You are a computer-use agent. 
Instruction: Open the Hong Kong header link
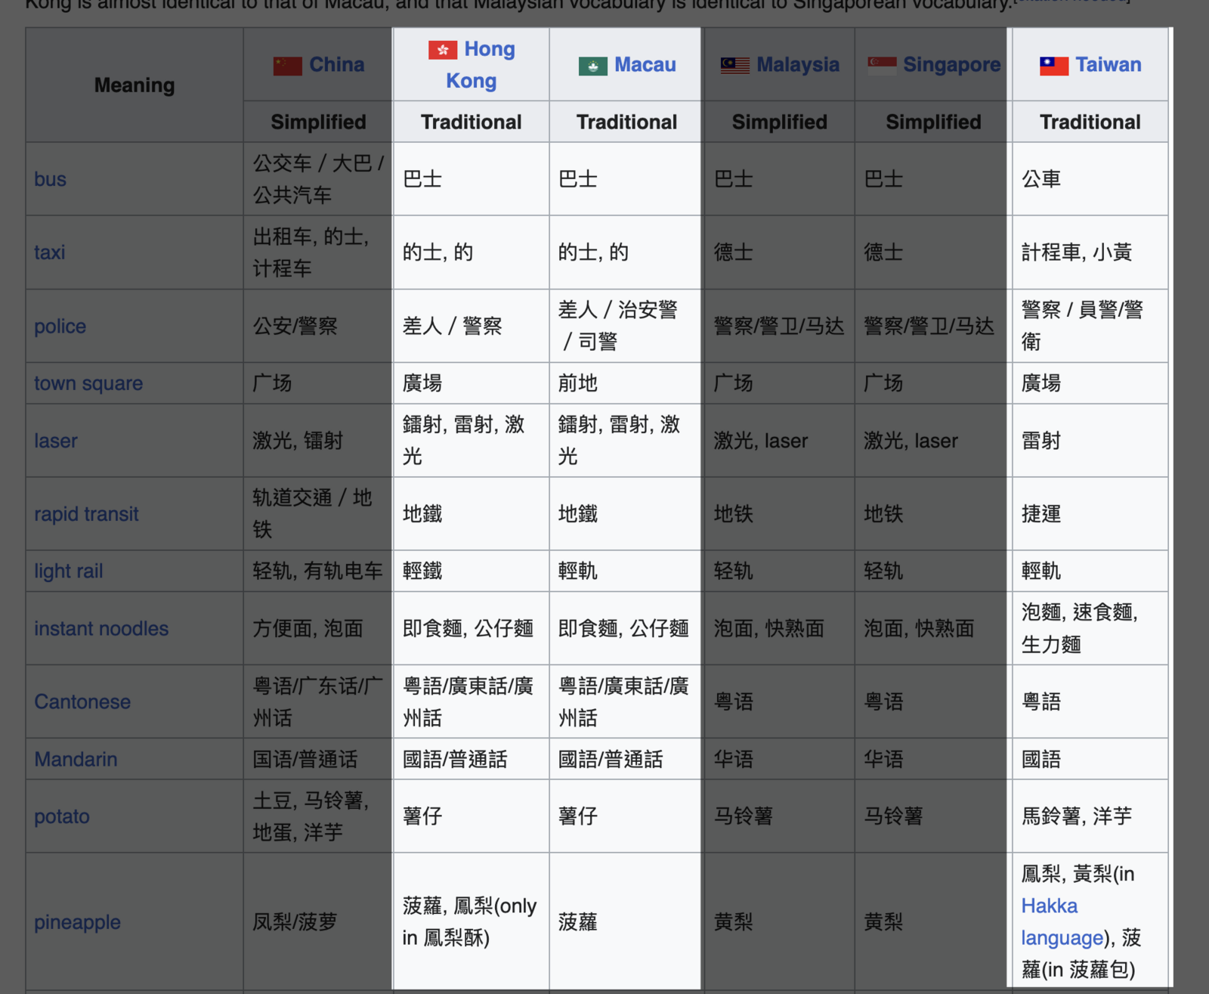489,49
